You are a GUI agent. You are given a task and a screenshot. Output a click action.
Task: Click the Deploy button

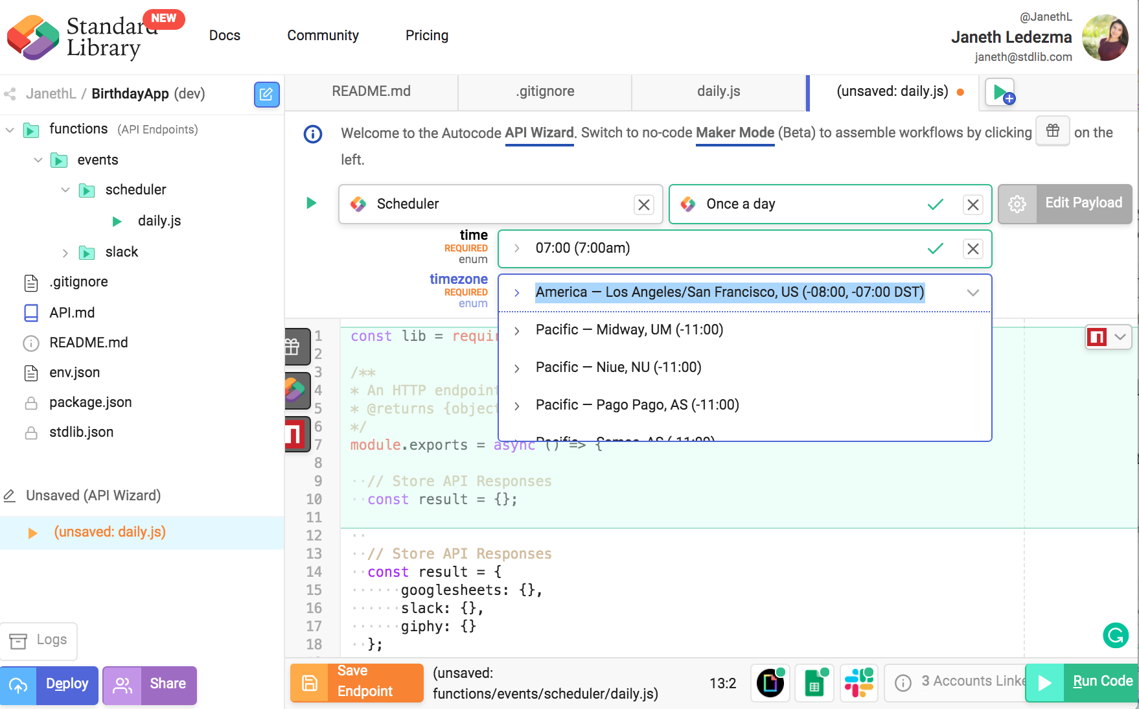click(x=49, y=685)
